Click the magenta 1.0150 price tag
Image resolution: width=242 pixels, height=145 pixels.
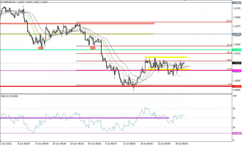pos(237,71)
